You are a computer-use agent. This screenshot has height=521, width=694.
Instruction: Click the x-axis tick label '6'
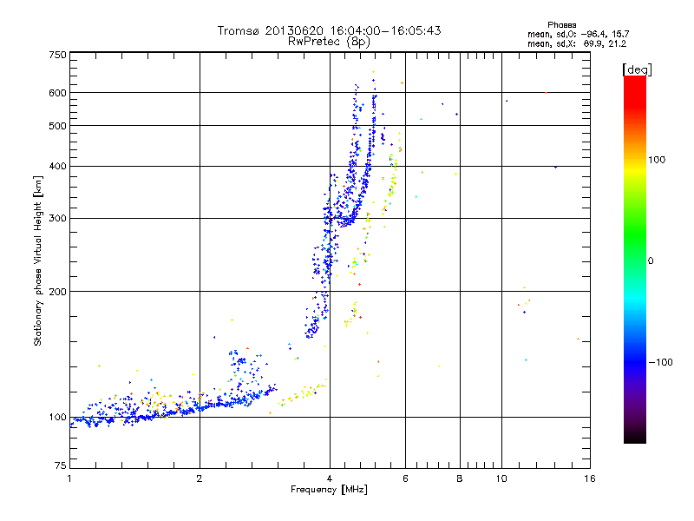click(405, 478)
